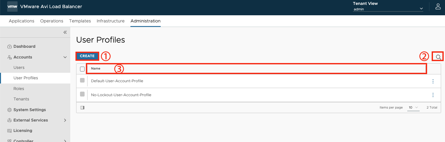Switch to the Applications tab
Viewport: 445px width, 142px height.
21,21
